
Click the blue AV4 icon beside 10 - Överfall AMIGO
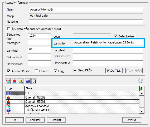pos(8,110)
